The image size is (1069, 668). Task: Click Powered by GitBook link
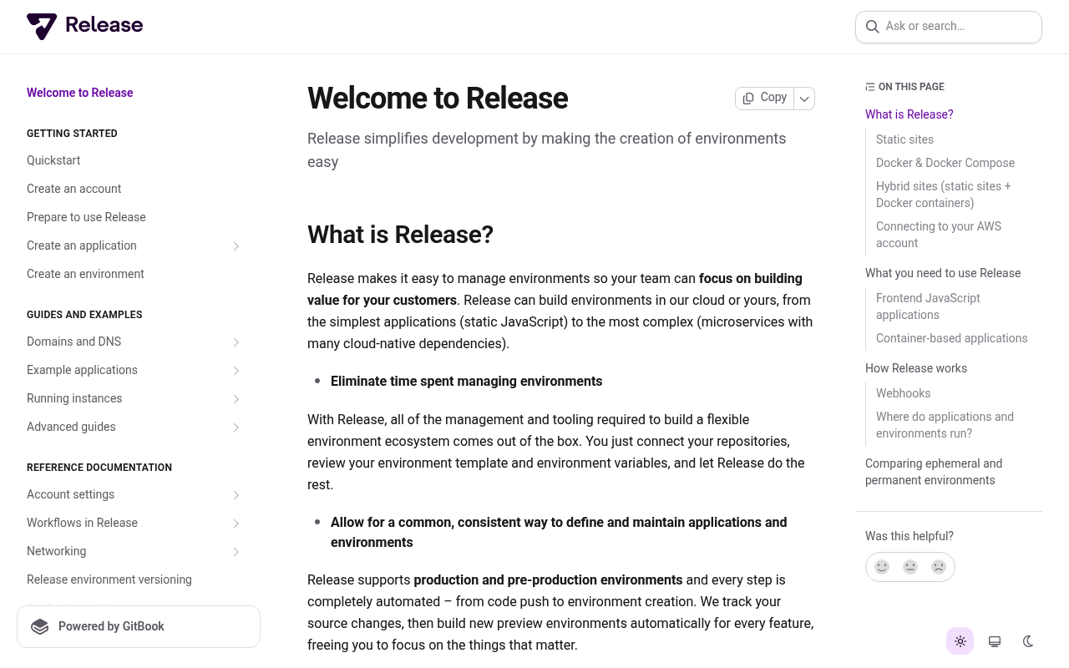(139, 627)
